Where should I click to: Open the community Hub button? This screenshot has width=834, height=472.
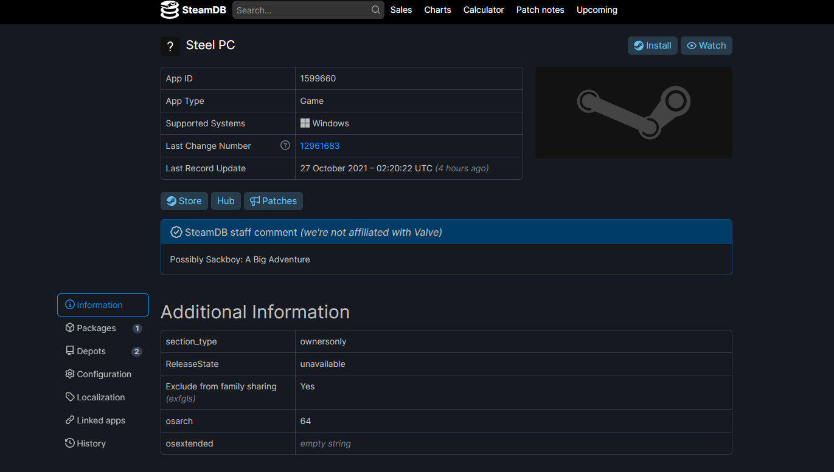pos(226,201)
